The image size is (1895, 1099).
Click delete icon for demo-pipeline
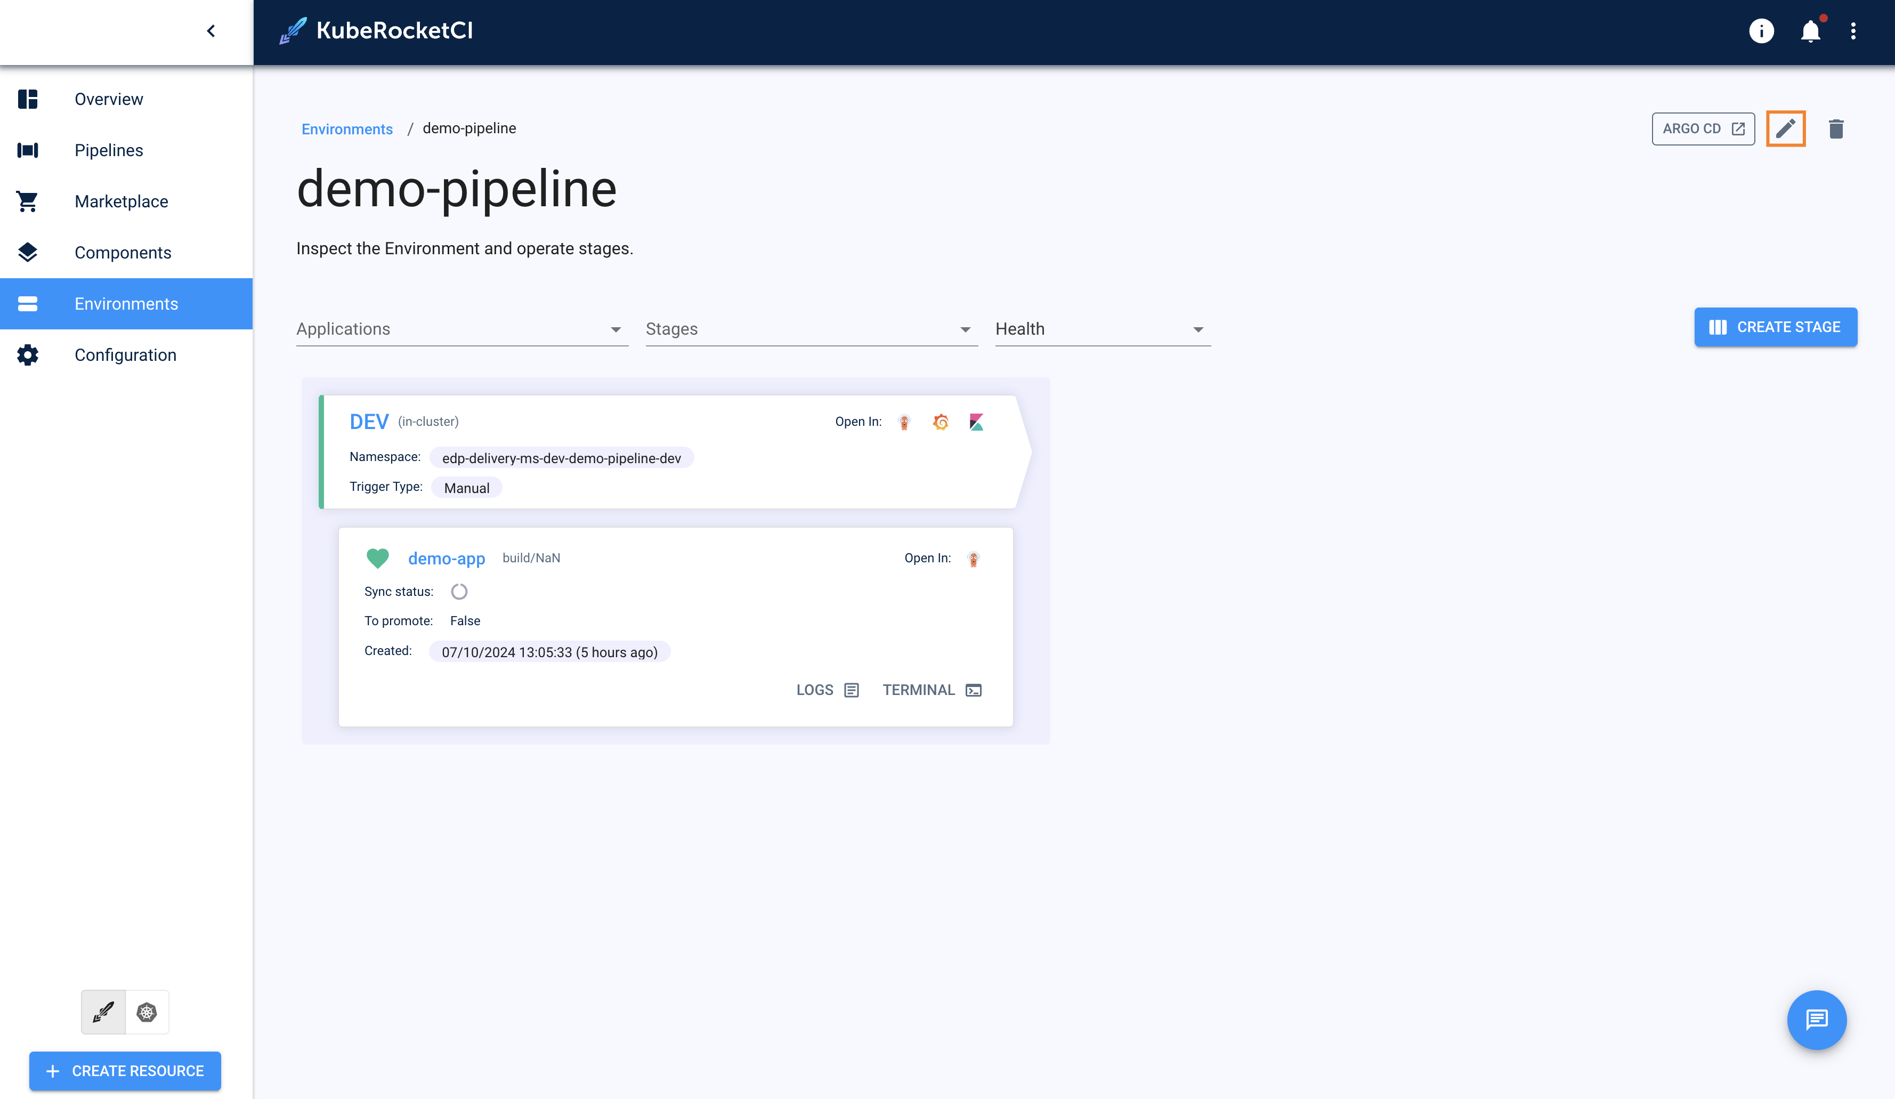point(1837,128)
